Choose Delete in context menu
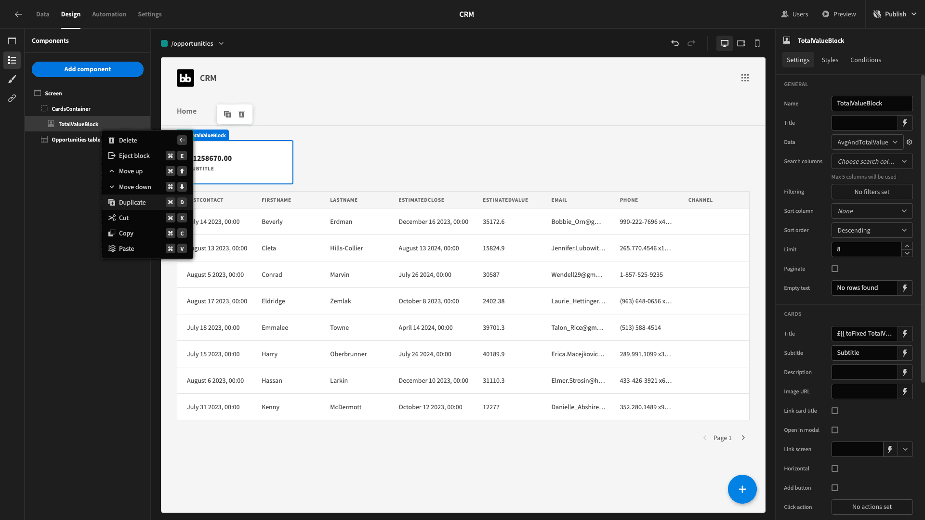Viewport: 925px width, 520px height. tap(147, 140)
